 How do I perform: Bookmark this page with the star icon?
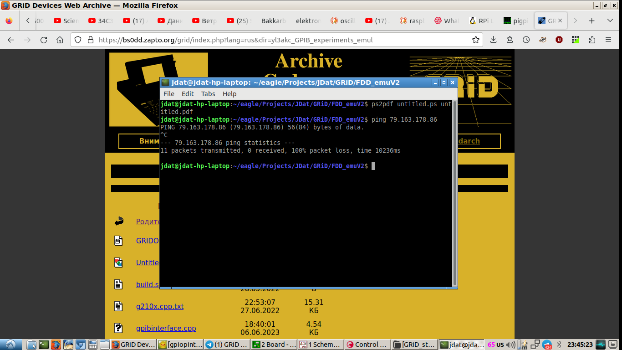tap(476, 40)
